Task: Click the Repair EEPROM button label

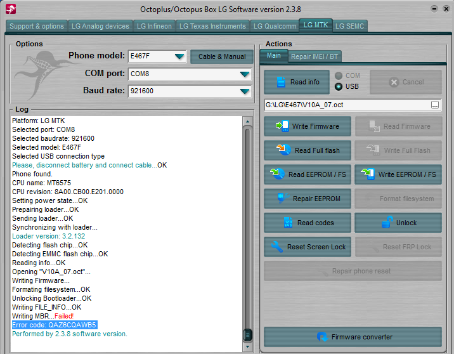Action: pyautogui.click(x=316, y=199)
